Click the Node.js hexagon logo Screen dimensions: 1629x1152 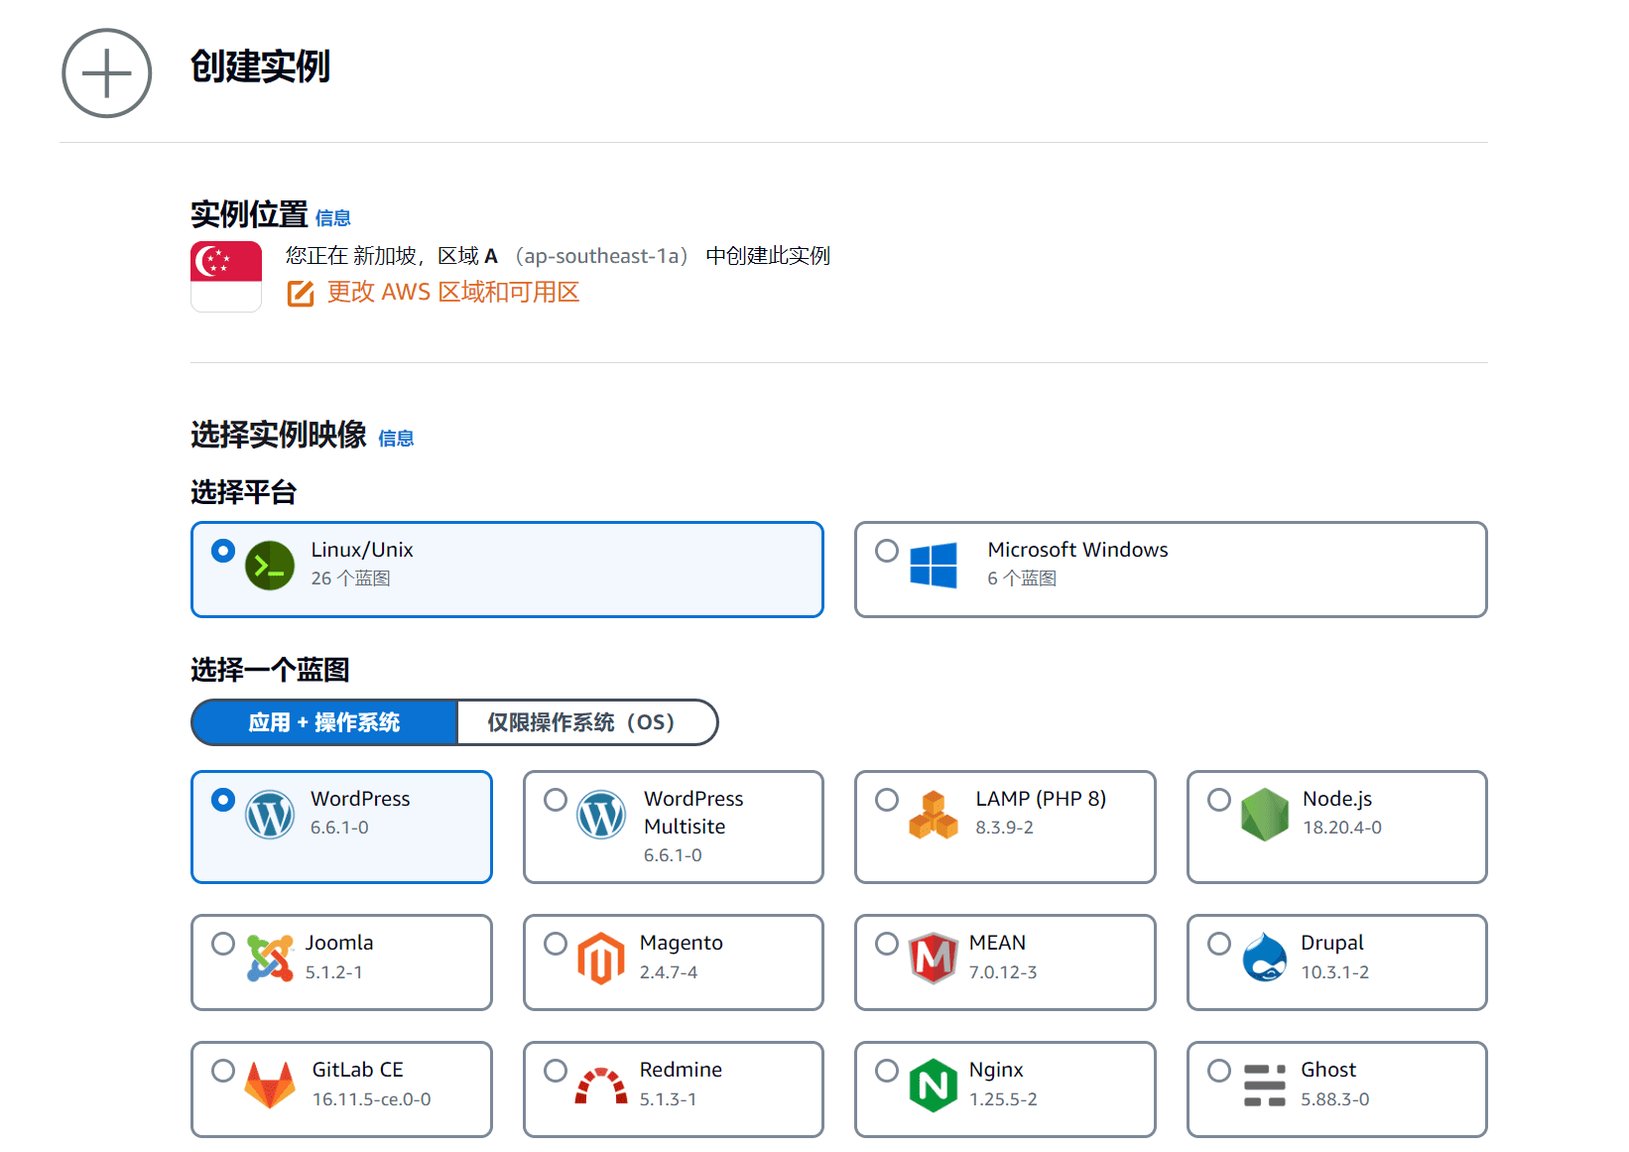[x=1265, y=814]
